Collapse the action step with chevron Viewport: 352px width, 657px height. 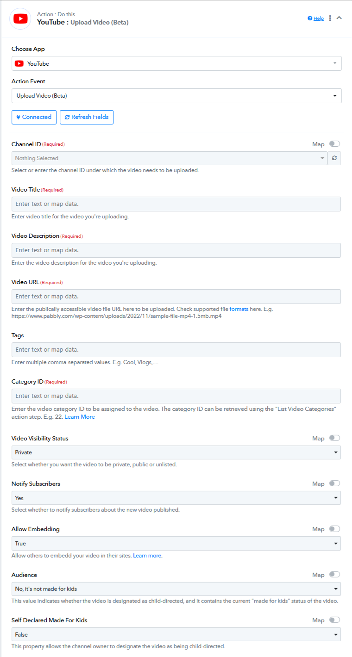click(339, 18)
